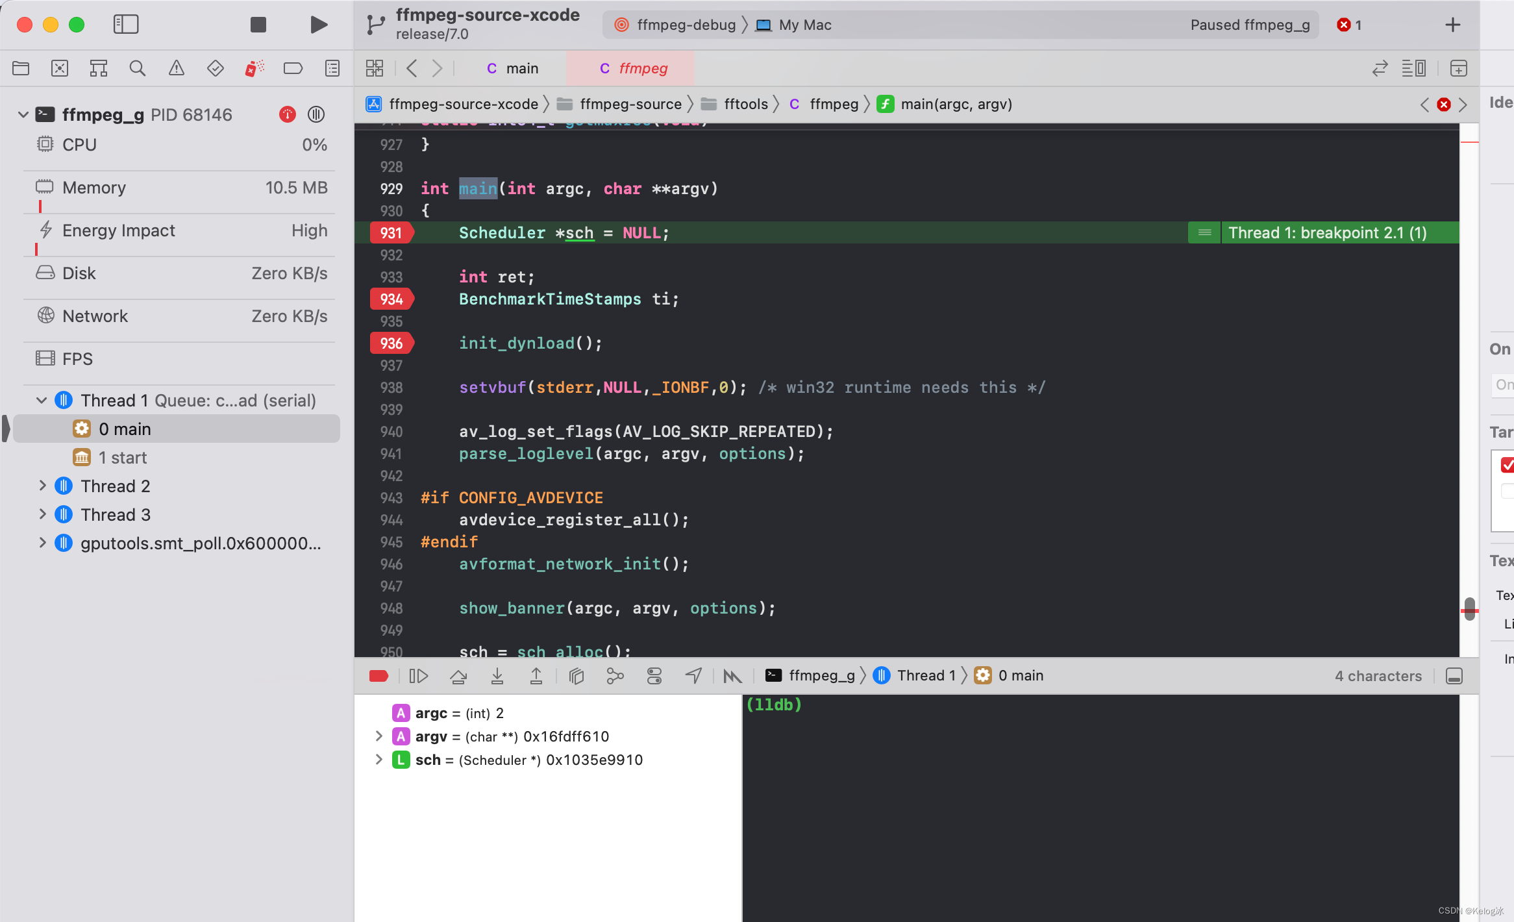Open the Issue navigator warning icon
The width and height of the screenshot is (1514, 922).
click(x=177, y=68)
